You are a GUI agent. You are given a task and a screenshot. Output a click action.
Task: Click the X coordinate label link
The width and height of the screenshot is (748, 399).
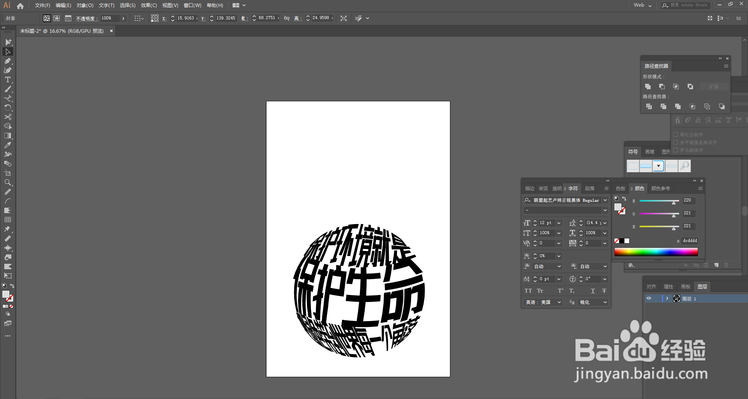coord(164,19)
